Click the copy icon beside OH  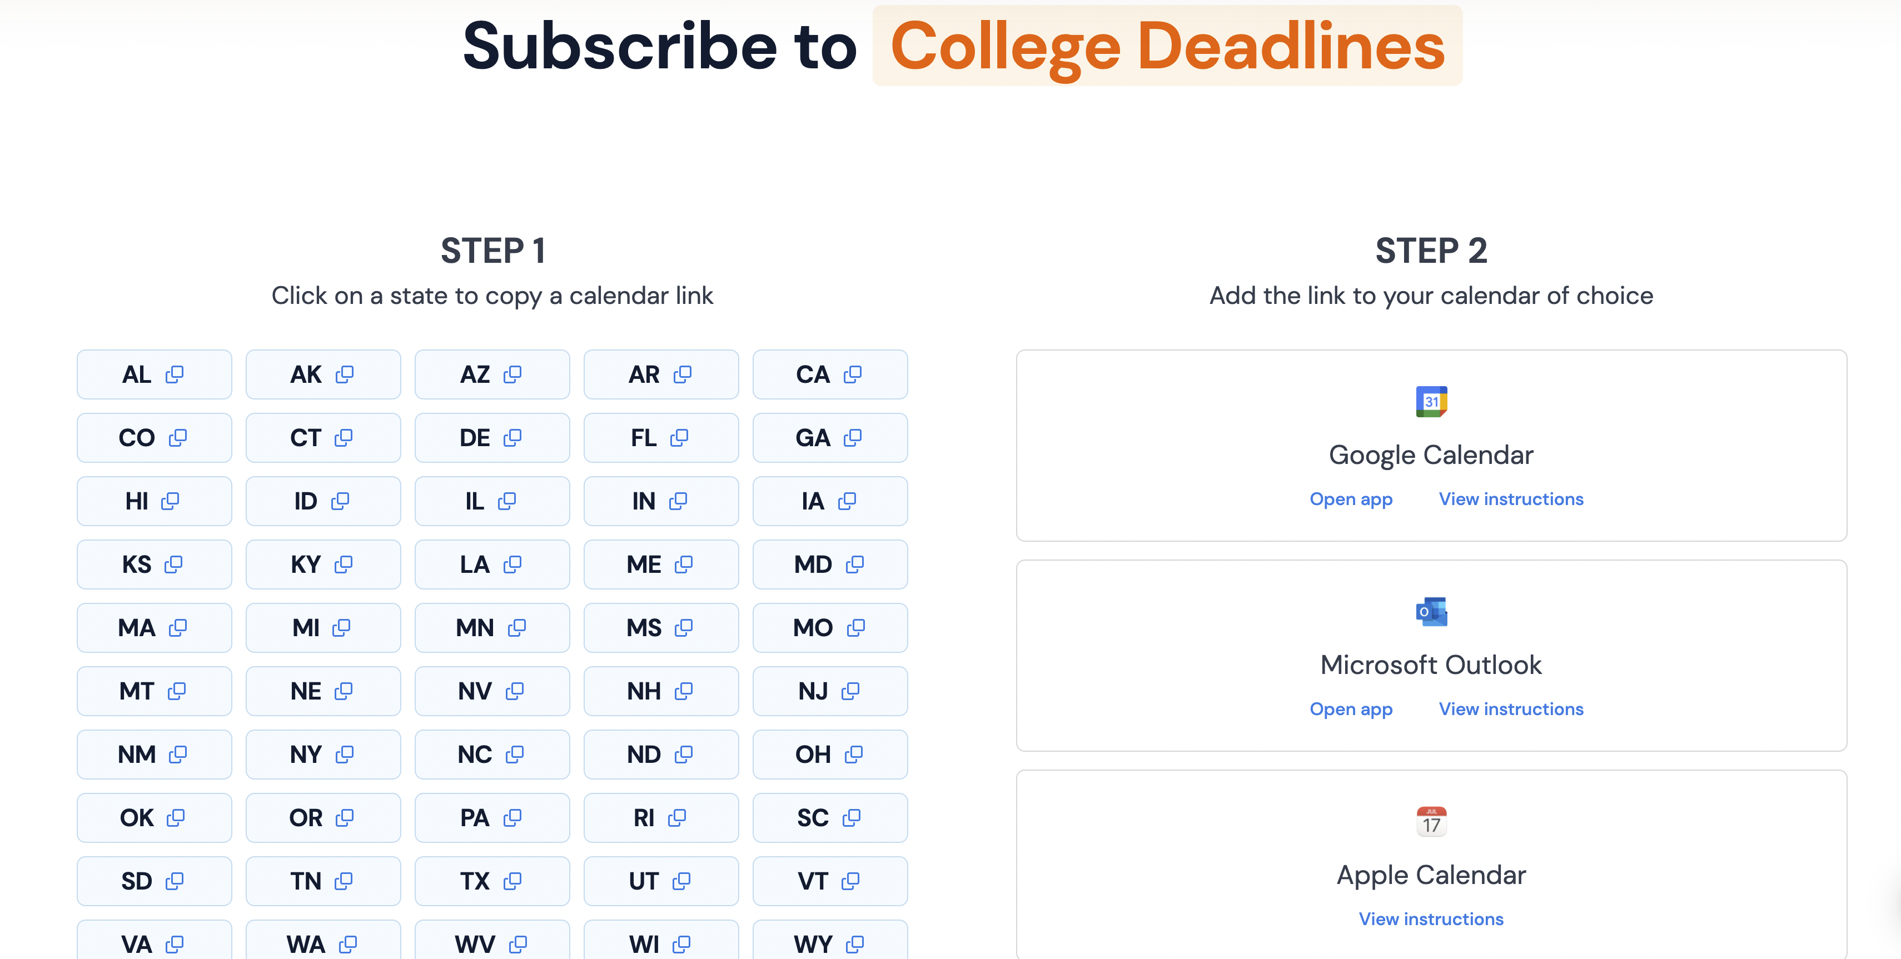(x=854, y=754)
